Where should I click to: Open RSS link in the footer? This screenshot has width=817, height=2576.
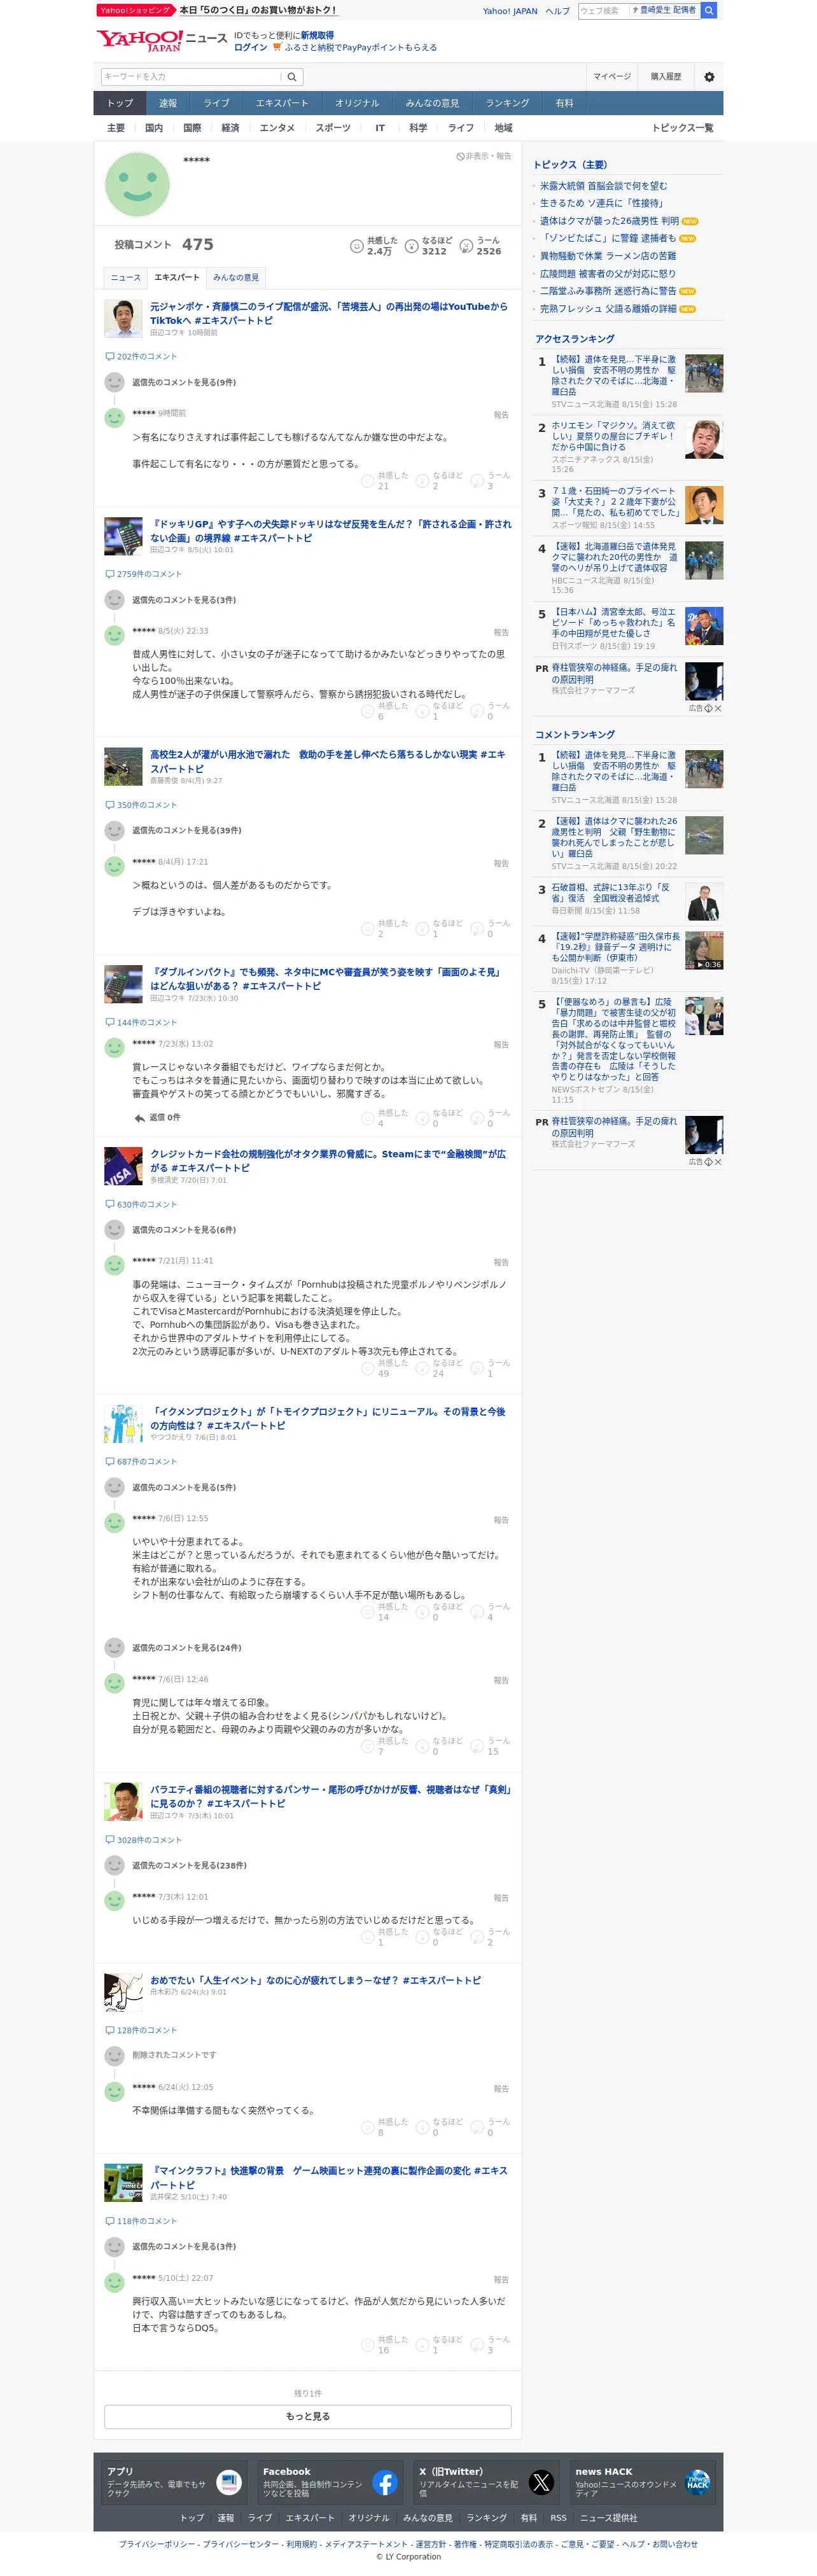tap(558, 2518)
